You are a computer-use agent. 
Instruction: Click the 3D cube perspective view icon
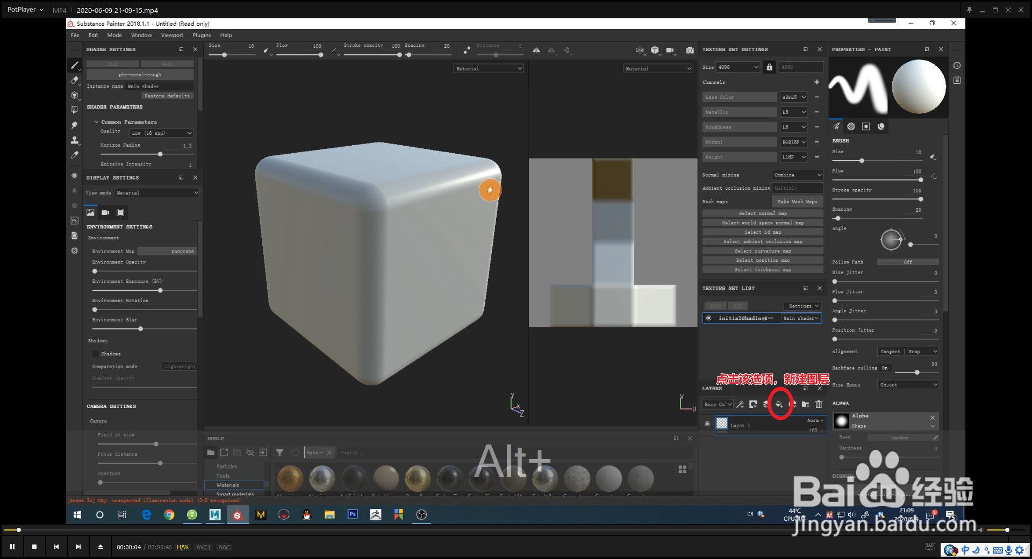pos(655,50)
